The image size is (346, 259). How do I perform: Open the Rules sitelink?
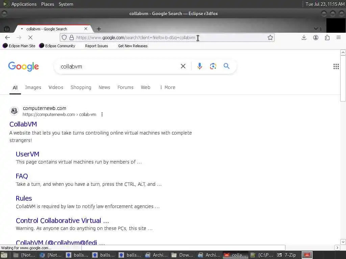click(x=24, y=198)
